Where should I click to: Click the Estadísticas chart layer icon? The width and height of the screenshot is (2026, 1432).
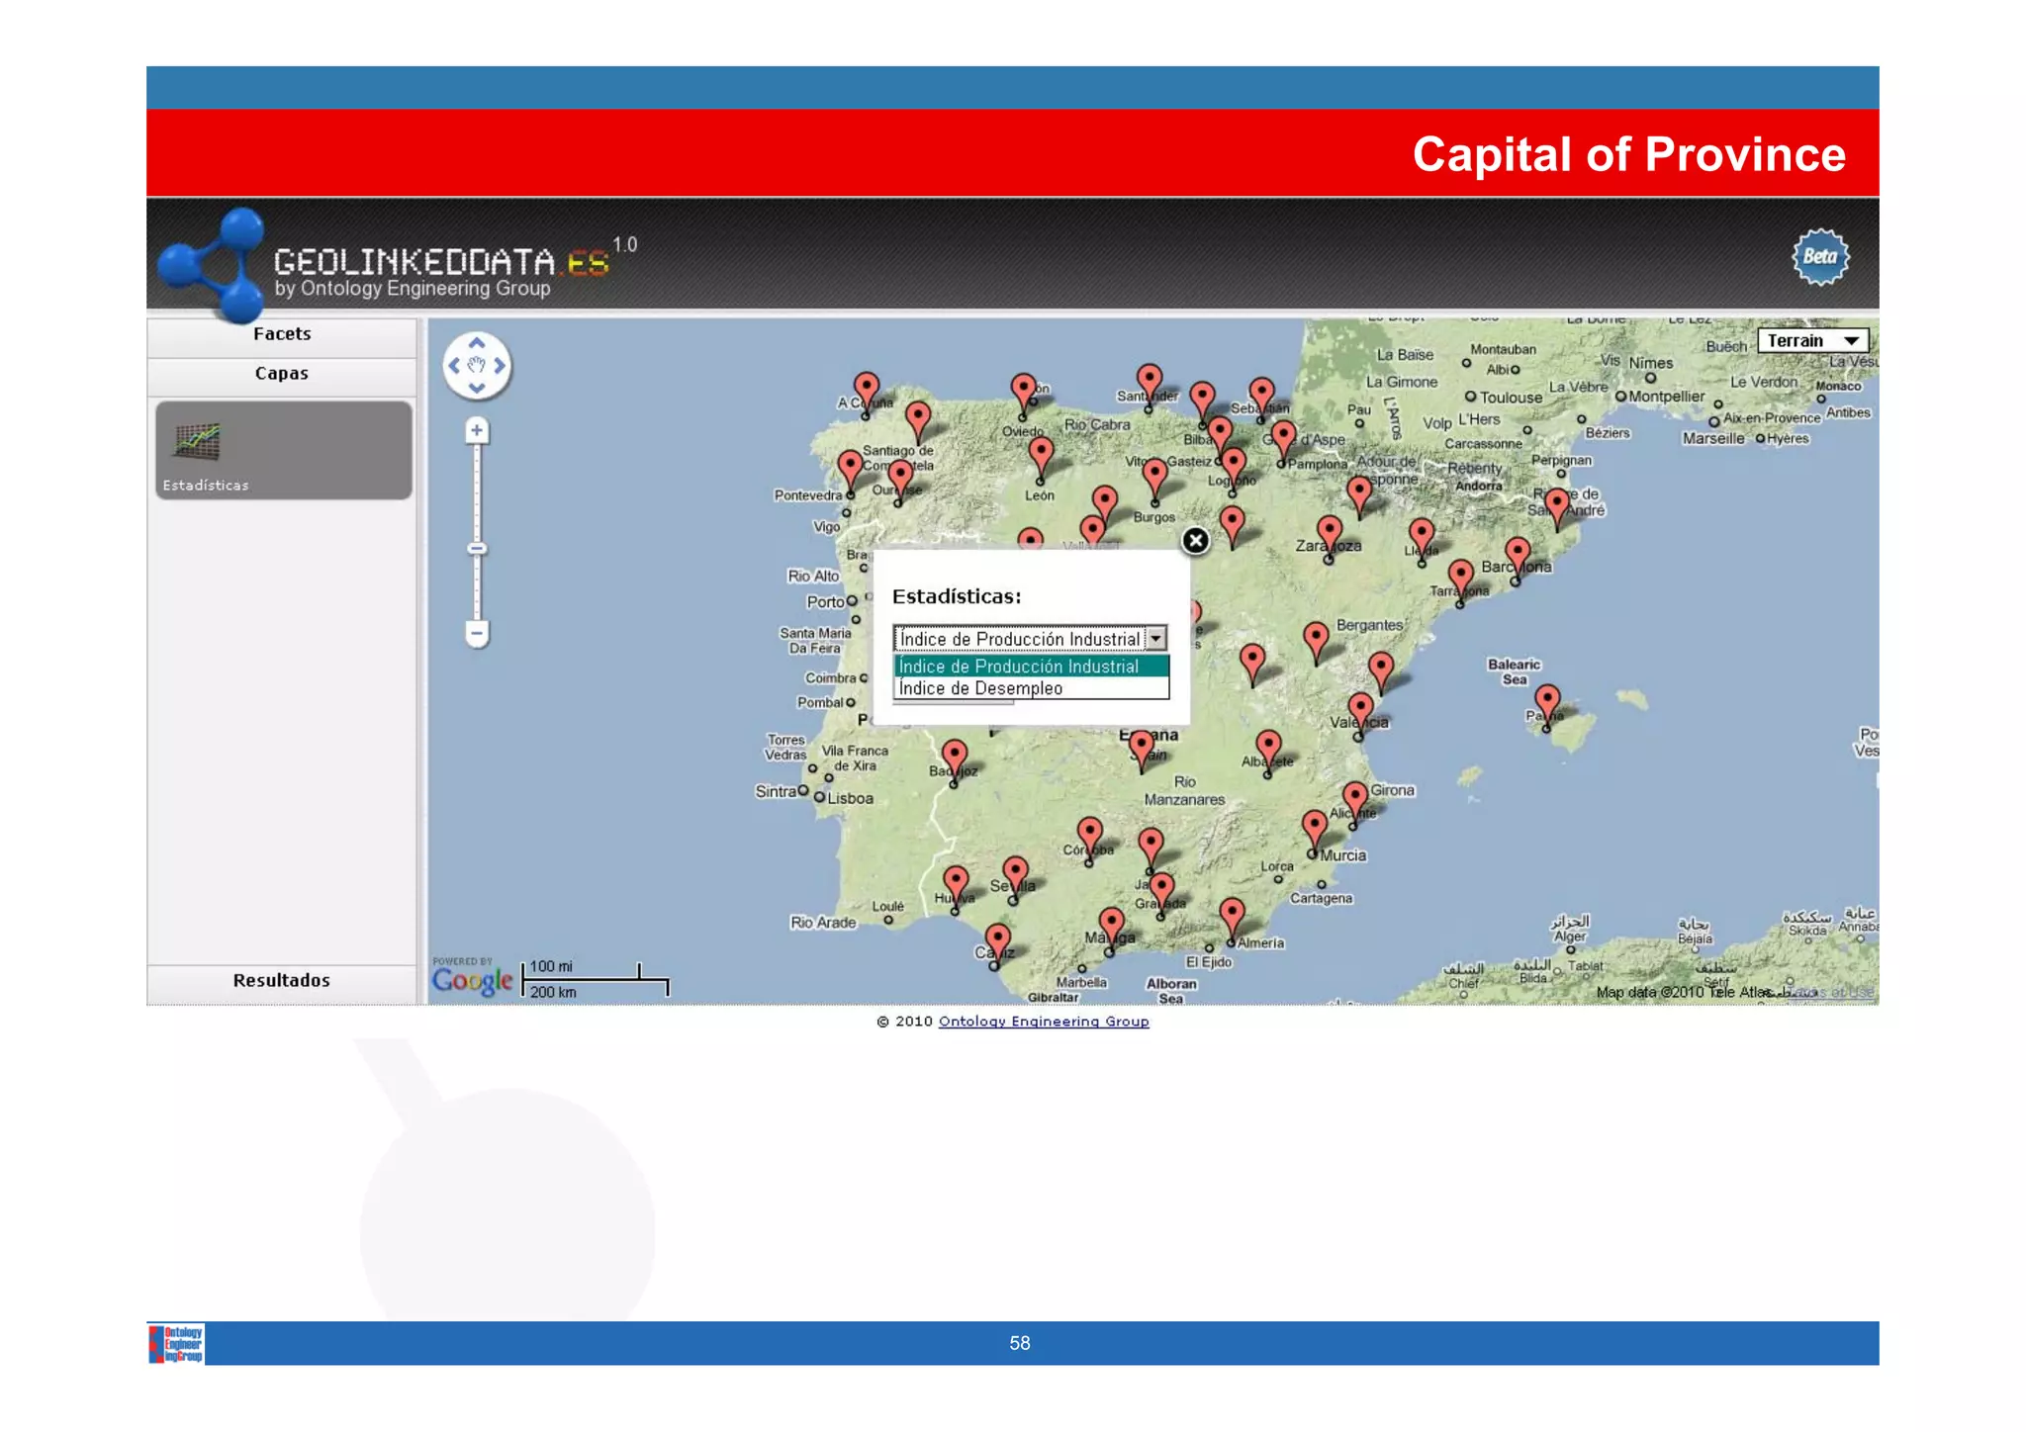pos(197,442)
